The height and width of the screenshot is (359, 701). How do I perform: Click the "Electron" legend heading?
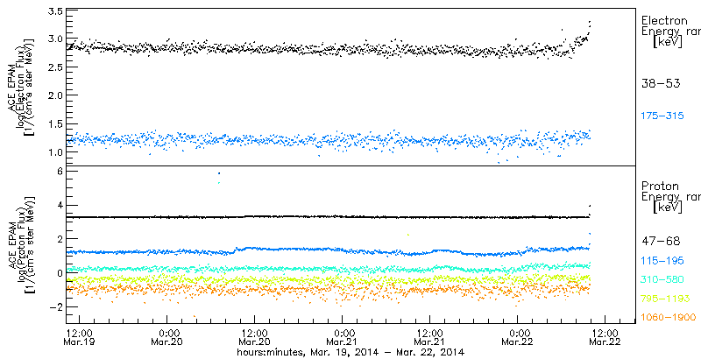(663, 20)
